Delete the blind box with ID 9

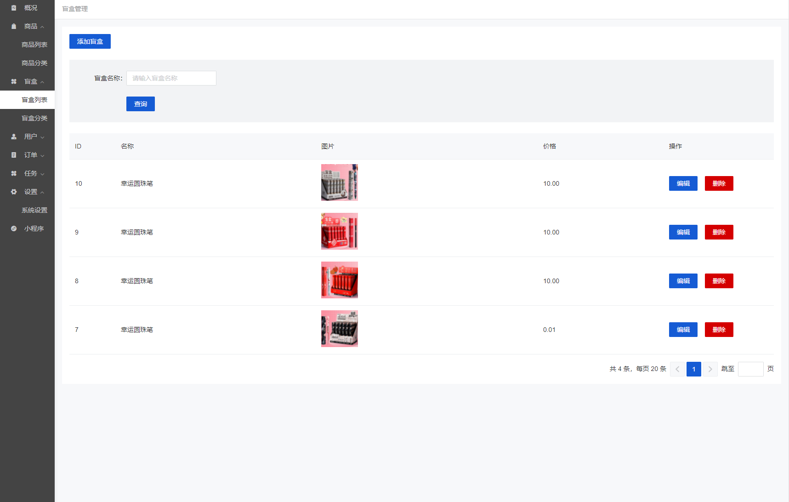(x=719, y=232)
